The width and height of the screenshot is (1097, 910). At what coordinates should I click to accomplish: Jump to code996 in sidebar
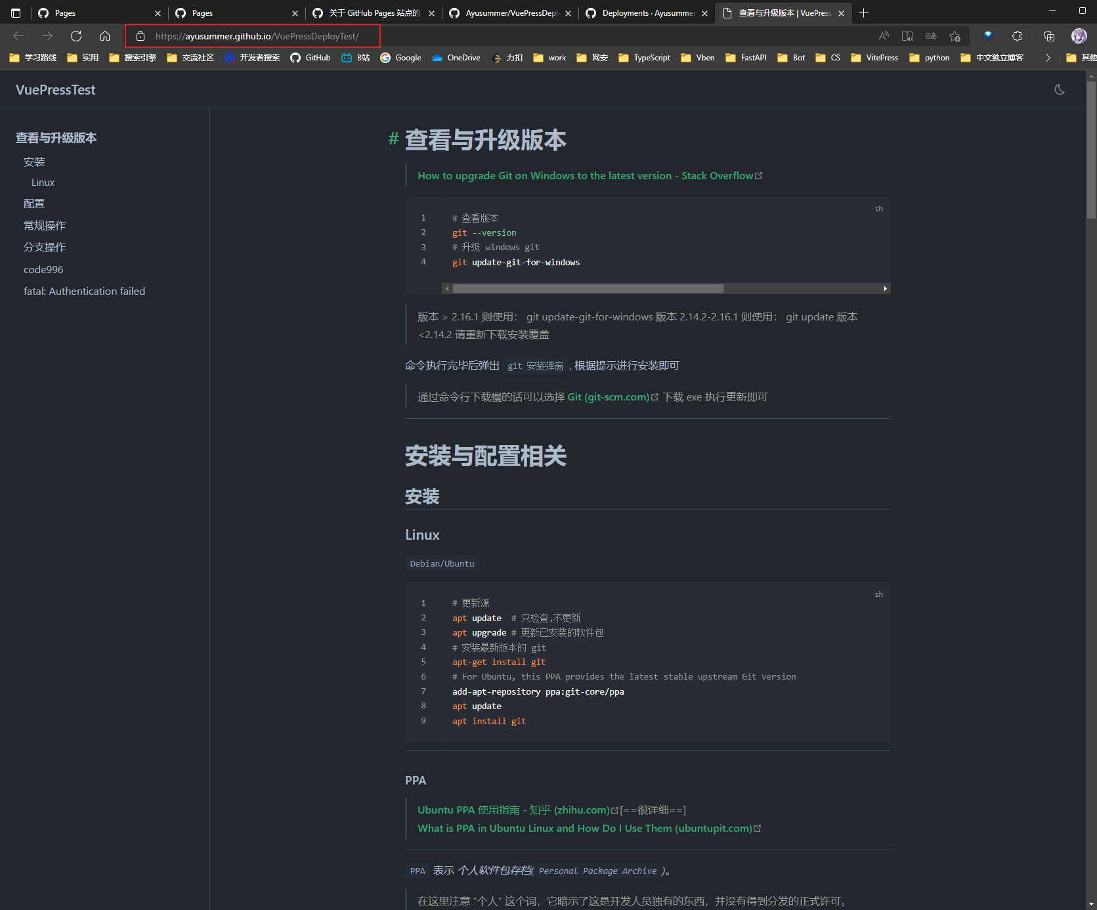click(43, 269)
